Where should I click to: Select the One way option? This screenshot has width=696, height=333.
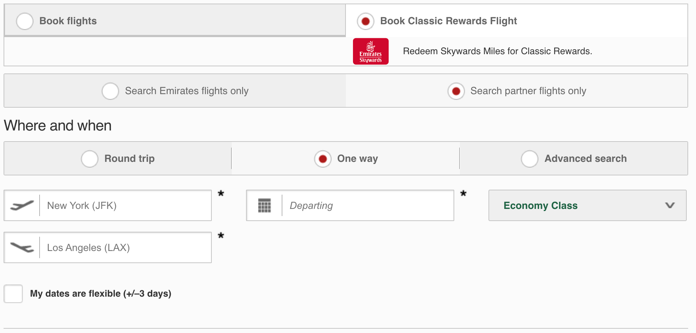click(x=323, y=159)
